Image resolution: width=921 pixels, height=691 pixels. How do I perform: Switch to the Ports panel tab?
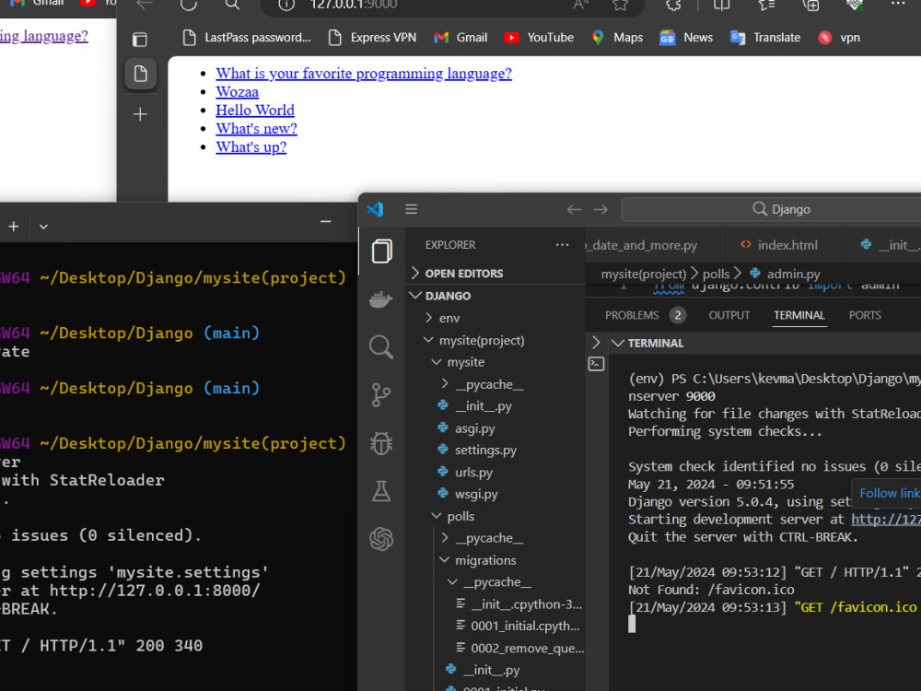pyautogui.click(x=865, y=315)
